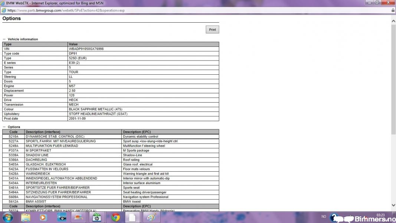Viewport: 396px width, 223px height.
Task: Click the EPC text 'Glass roof, electrical'
Action: (x=138, y=164)
